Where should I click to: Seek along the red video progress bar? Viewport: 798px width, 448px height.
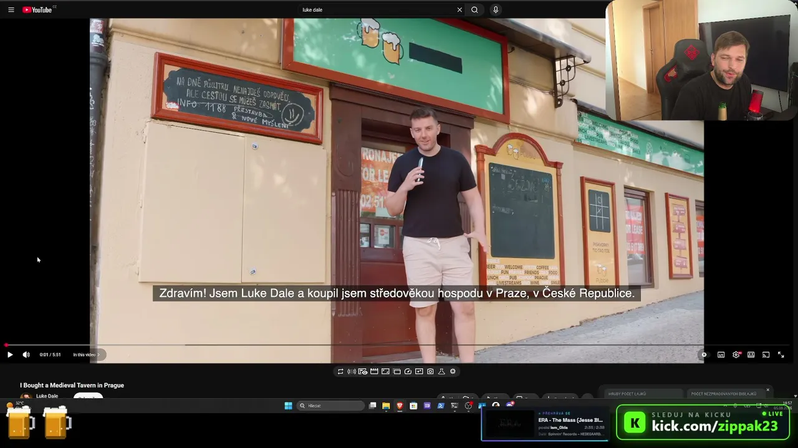tap(399, 345)
